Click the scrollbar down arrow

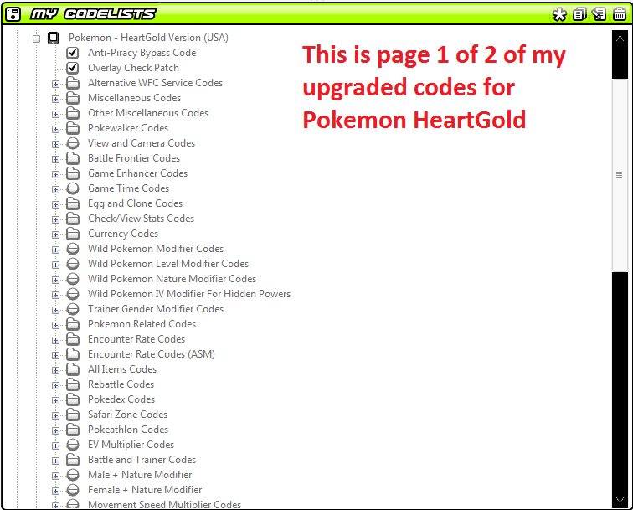[x=620, y=500]
